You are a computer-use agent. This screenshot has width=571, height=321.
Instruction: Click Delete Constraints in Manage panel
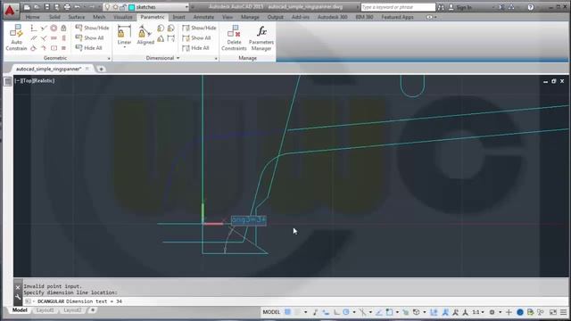tap(234, 37)
